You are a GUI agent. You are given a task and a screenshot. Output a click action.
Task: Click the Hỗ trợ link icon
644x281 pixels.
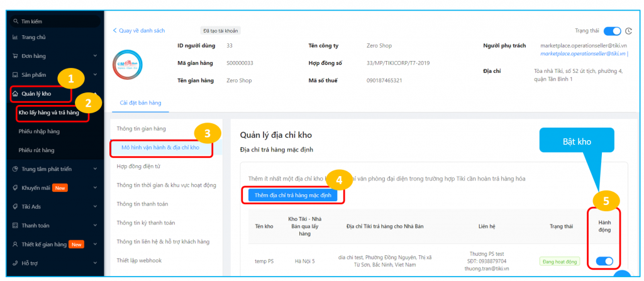[x=15, y=263]
